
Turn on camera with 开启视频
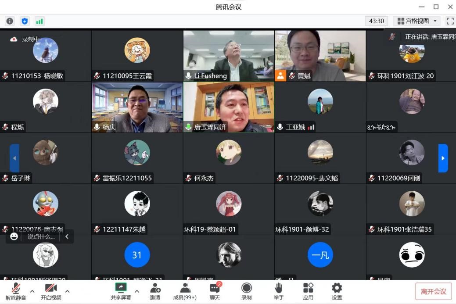[x=51, y=291]
